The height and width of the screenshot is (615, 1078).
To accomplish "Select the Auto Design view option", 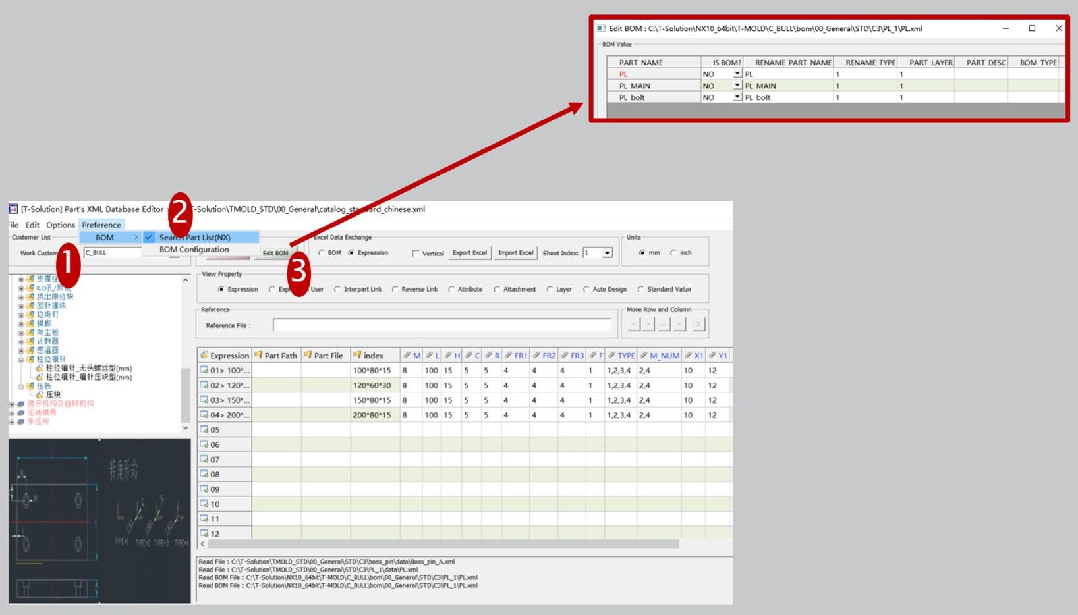I will coord(586,289).
